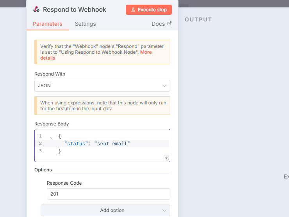
Task: Select the Respond to Webhook title text
Action: (75, 10)
